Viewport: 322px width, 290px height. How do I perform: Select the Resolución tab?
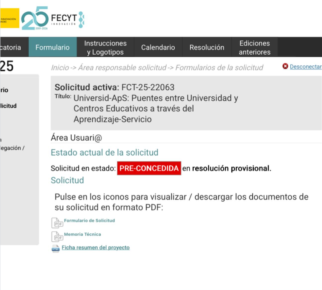coord(207,48)
